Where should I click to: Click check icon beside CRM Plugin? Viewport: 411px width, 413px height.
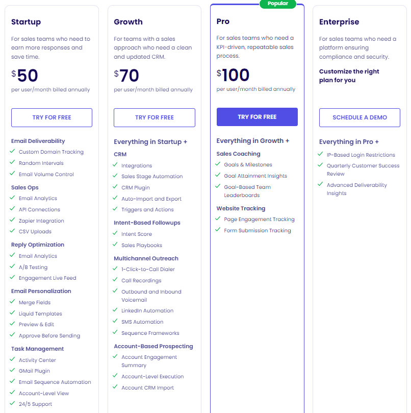(x=115, y=187)
